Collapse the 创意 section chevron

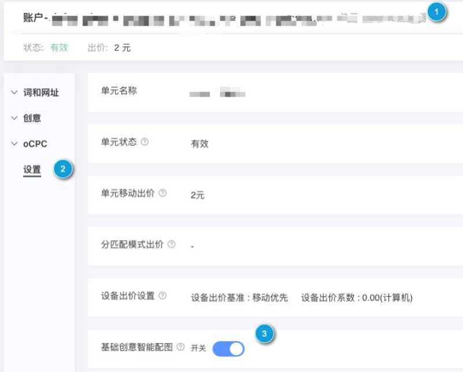tap(13, 118)
